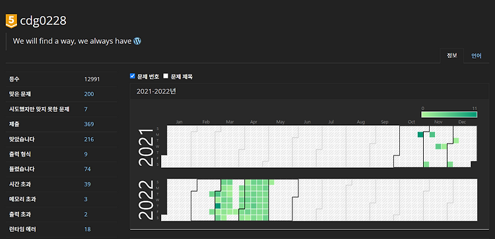Click the username cdg0228 heading
Image resolution: width=495 pixels, height=239 pixels.
44,21
